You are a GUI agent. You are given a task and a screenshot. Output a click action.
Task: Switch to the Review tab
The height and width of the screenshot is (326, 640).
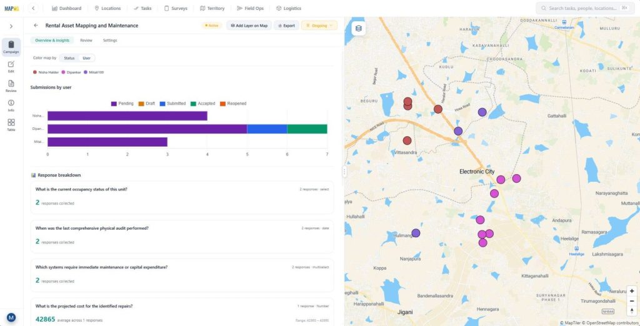86,41
